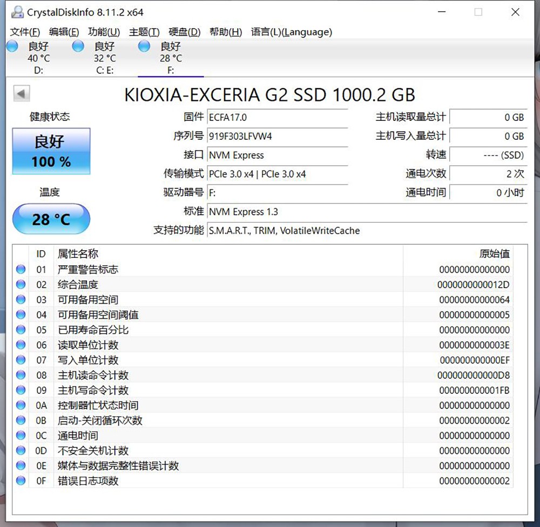Select the health status dot above drive F:
Image resolution: width=540 pixels, height=527 pixels.
[144, 46]
